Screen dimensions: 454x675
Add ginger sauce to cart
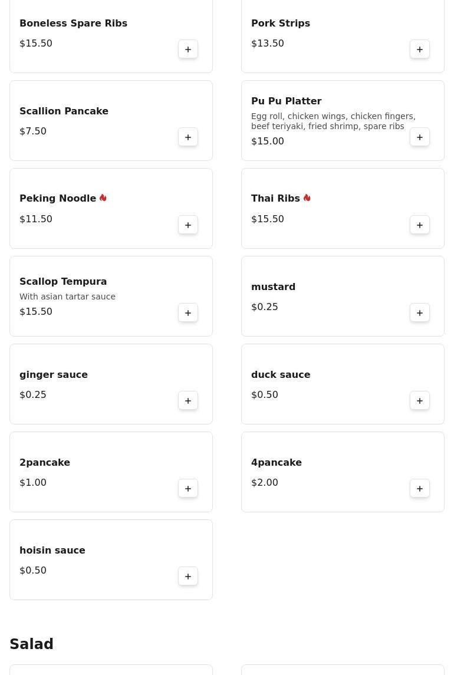tap(188, 401)
